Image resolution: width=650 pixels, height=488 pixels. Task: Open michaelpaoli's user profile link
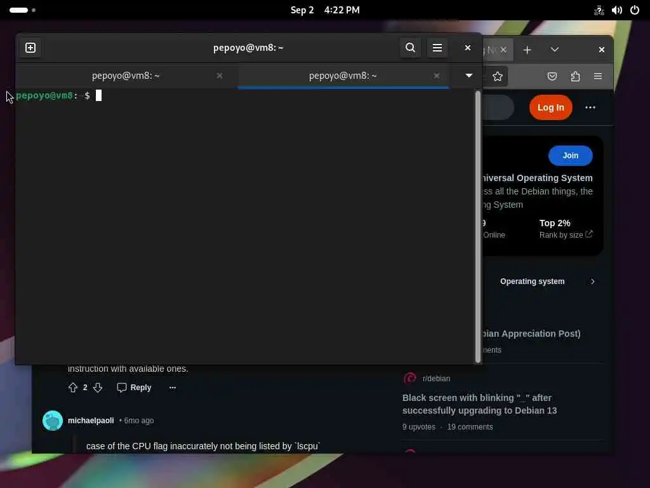91,421
